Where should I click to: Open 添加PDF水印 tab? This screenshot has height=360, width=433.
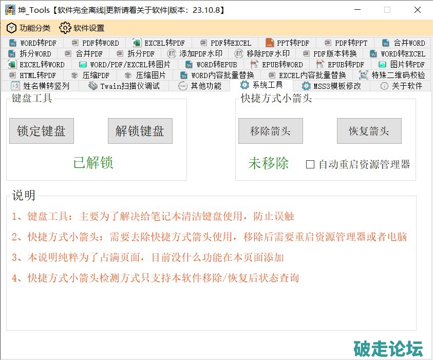point(195,54)
